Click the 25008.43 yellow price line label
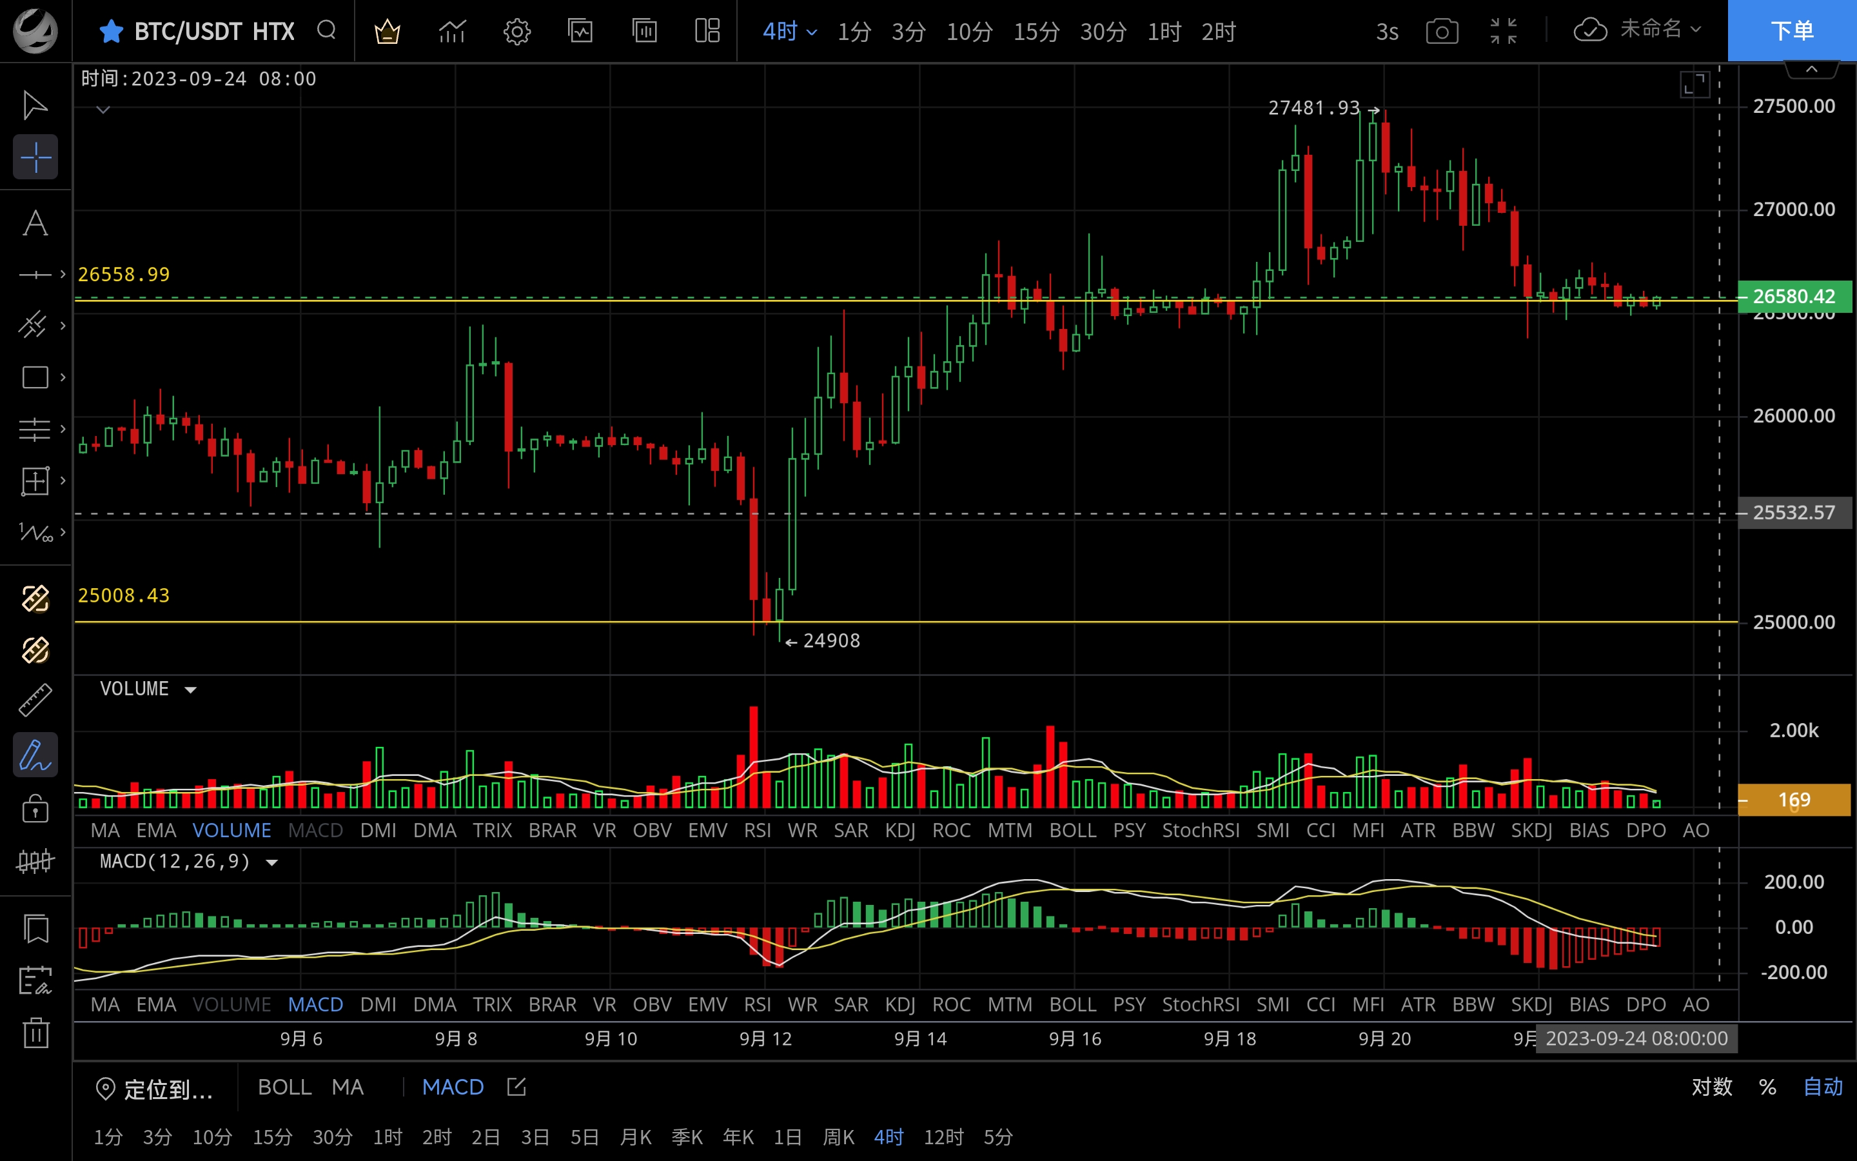This screenshot has width=1857, height=1161. pos(124,595)
